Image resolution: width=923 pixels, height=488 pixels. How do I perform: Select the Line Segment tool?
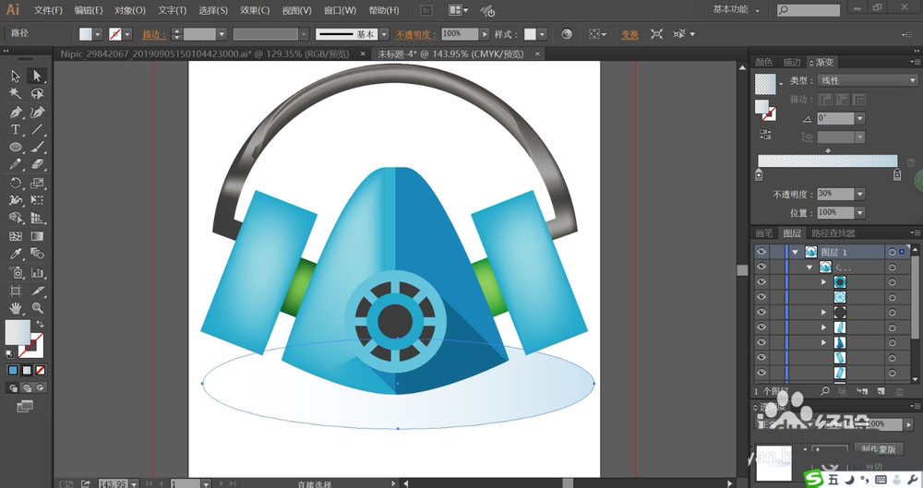pos(37,129)
